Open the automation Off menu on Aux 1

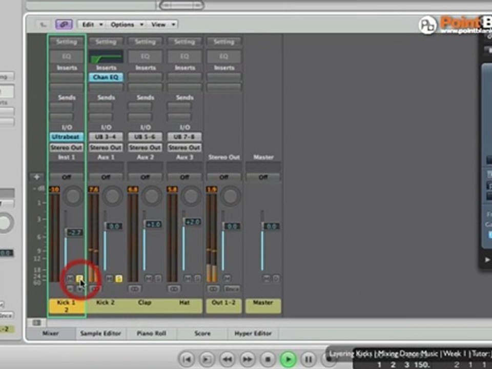pyautogui.click(x=106, y=177)
